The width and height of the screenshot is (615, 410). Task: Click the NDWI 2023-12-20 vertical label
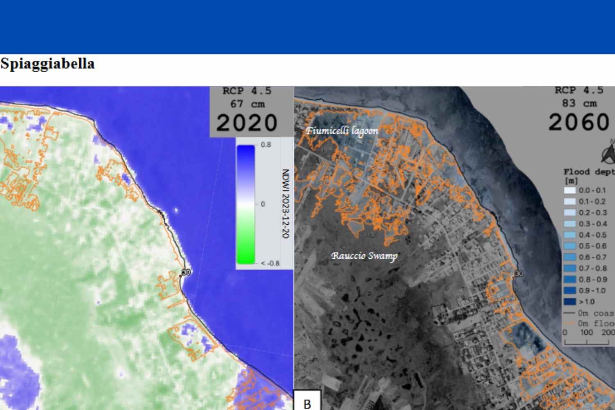pos(286,203)
